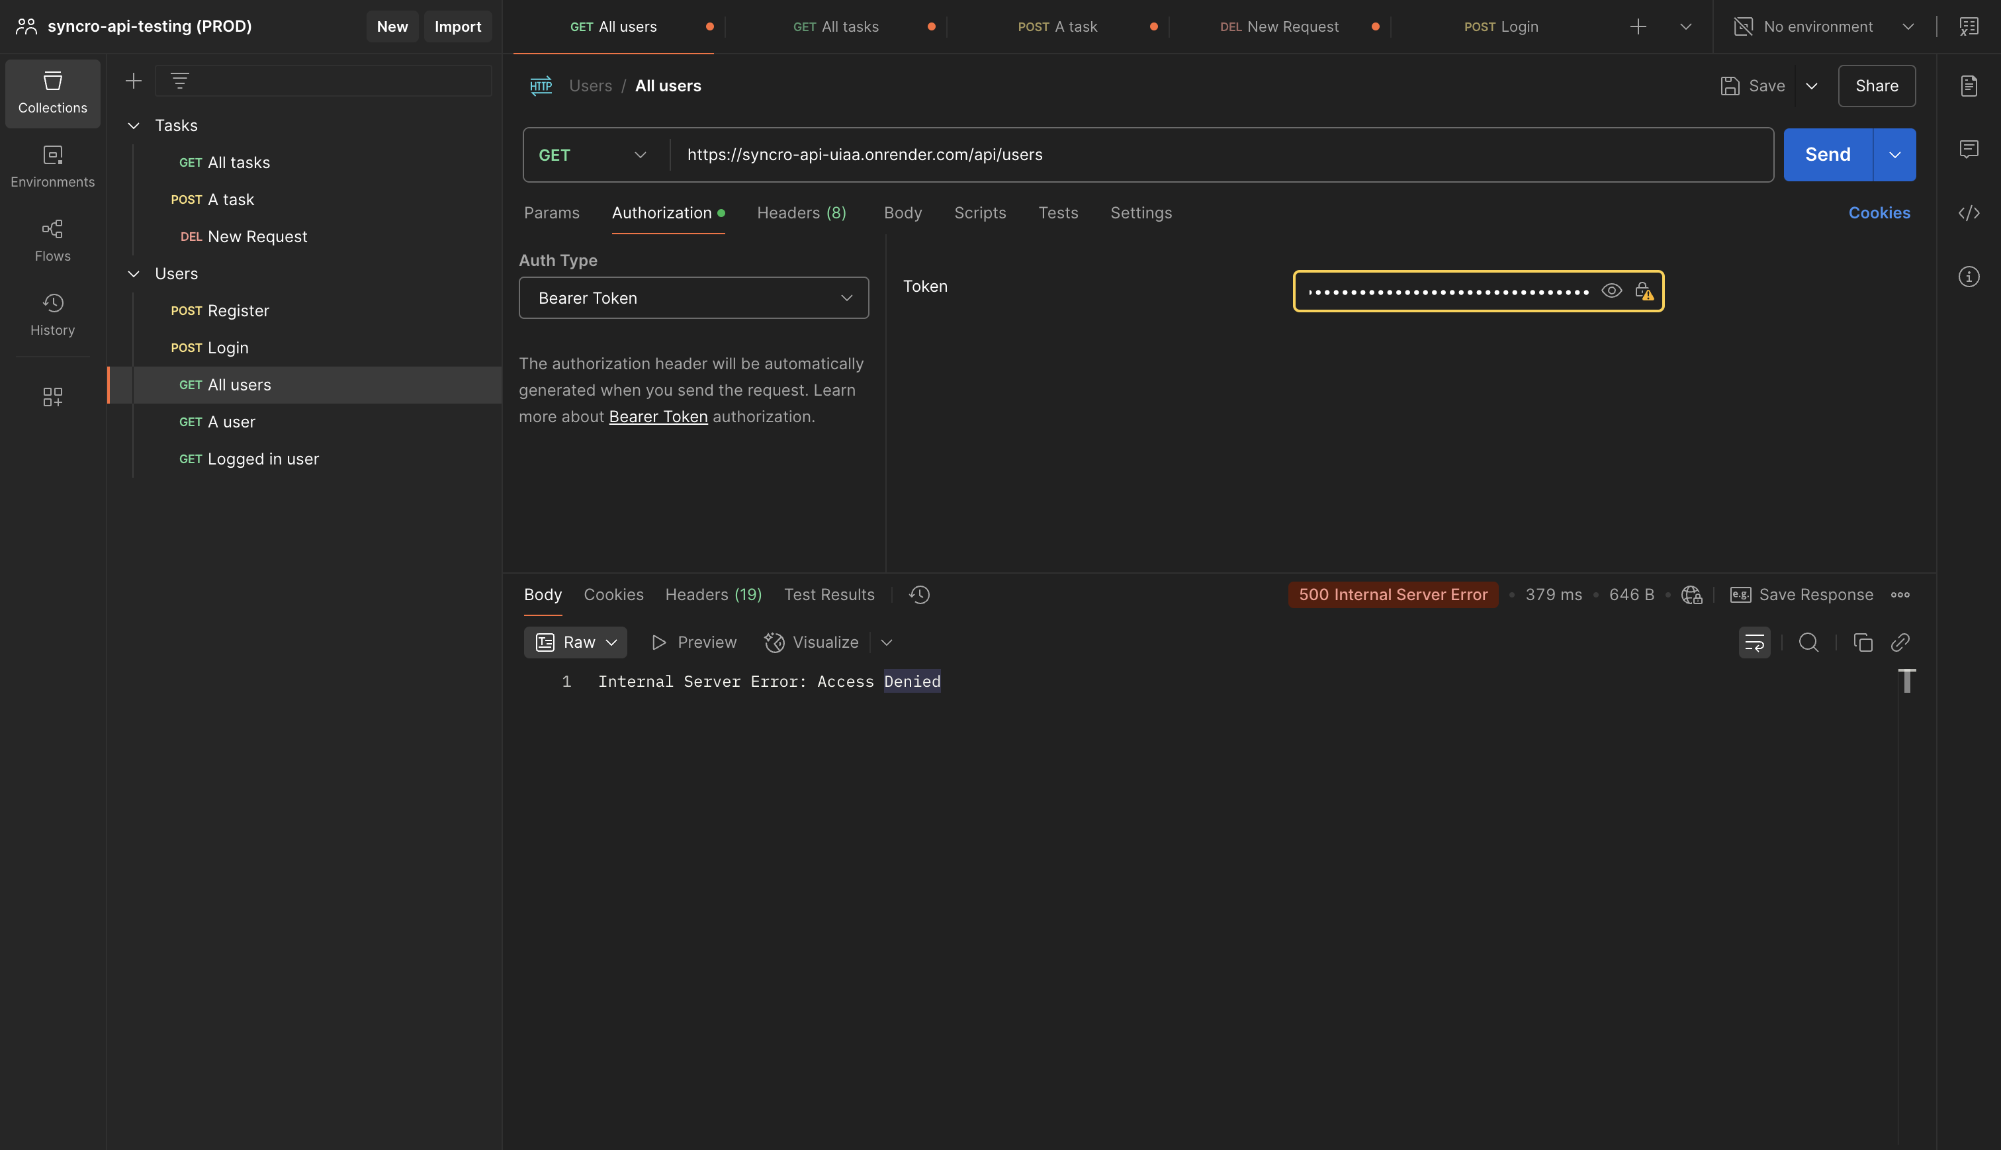Screen dimensions: 2001x1150
Task: Switch to the Tests tab
Action: coord(1058,212)
